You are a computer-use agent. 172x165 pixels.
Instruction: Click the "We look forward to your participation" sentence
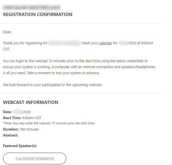[53, 85]
